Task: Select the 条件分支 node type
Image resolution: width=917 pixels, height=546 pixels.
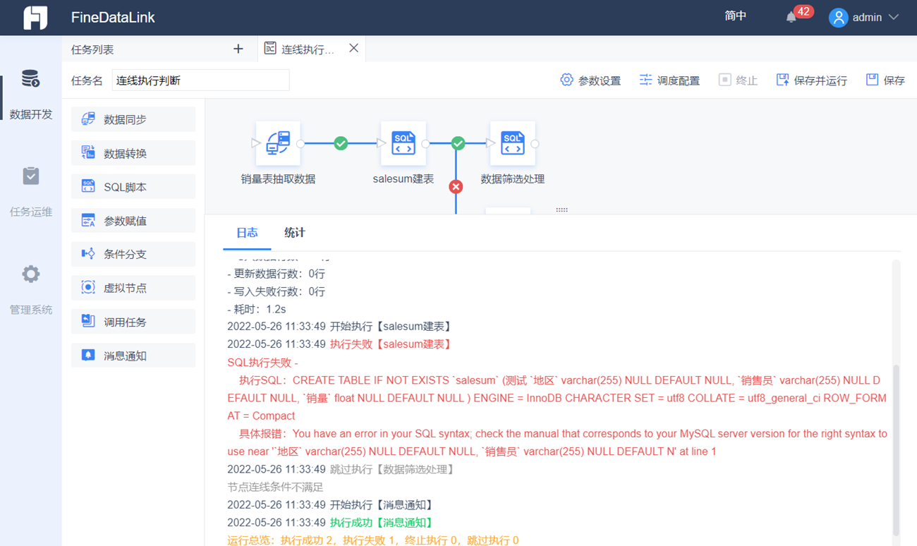Action: (x=133, y=254)
